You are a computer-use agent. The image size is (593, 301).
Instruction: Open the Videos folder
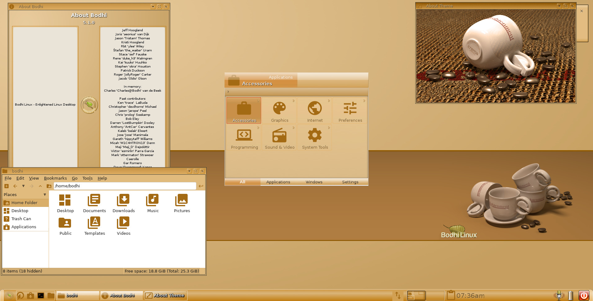(123, 226)
